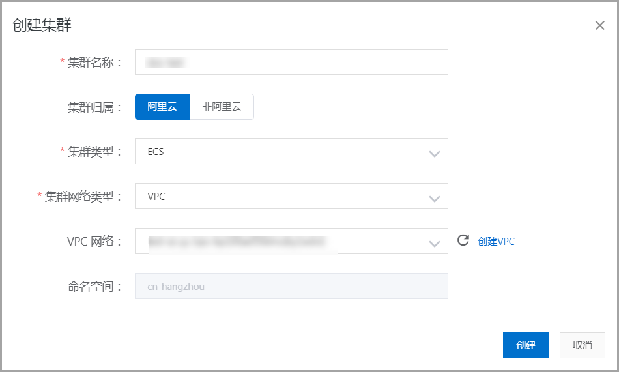Click the VPC value in network type
Image resolution: width=619 pixels, height=372 pixels.
pos(156,197)
